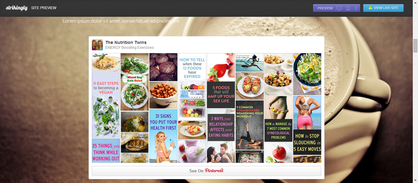Open 11 Easy Steps Vegan pin
The width and height of the screenshot is (418, 183).
pos(106,105)
